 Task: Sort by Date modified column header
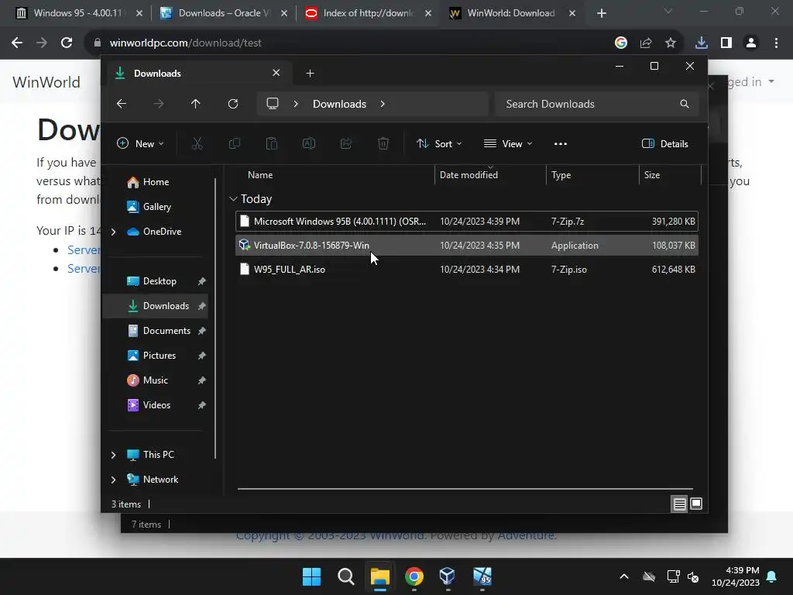490,175
